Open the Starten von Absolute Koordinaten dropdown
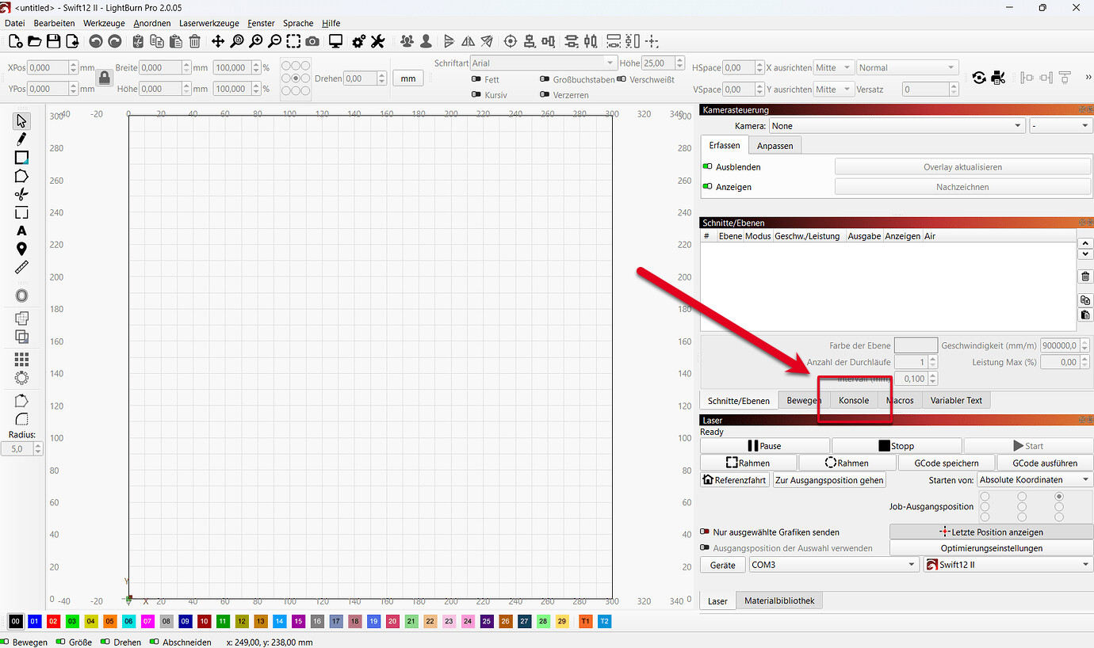This screenshot has width=1094, height=648. [x=1034, y=480]
